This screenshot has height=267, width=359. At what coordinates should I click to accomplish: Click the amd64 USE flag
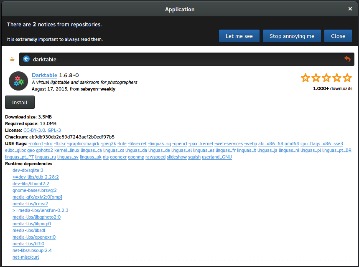pos(292,144)
